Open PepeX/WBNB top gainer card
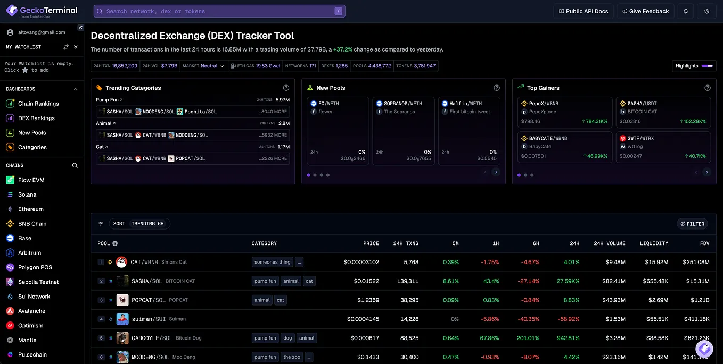 [x=565, y=112]
